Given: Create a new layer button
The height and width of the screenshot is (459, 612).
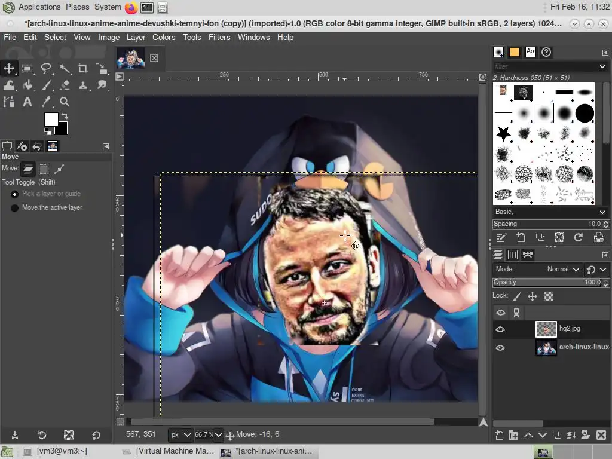Looking at the screenshot, I should click(x=499, y=435).
